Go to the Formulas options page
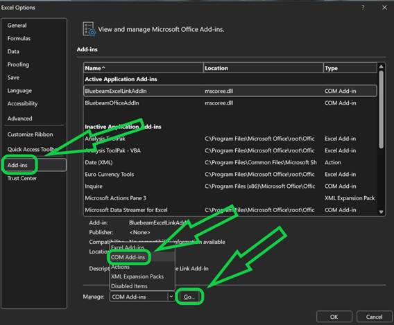 19,38
